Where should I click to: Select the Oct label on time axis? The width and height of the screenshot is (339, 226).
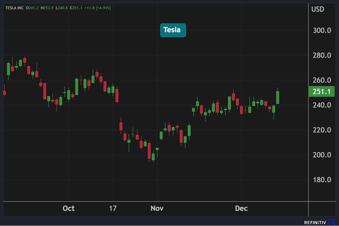(x=69, y=208)
